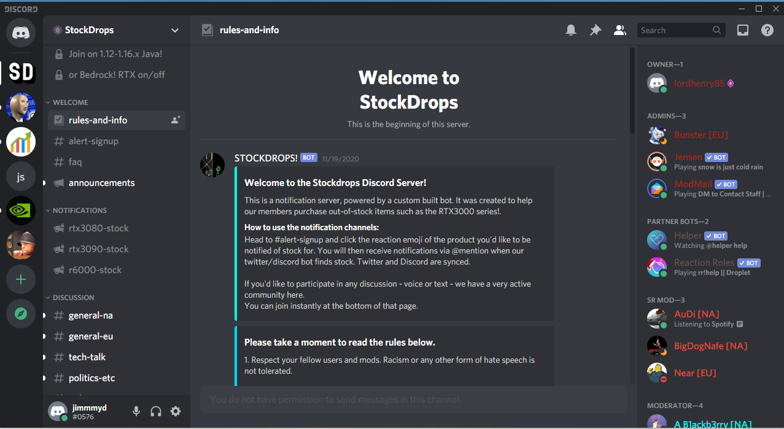Show pinned messages pin icon
The width and height of the screenshot is (784, 429).
[596, 30]
